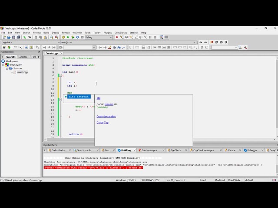Collapse the code fold marker on line 13
278x208 pixels.
pyautogui.click(x=60, y=100)
